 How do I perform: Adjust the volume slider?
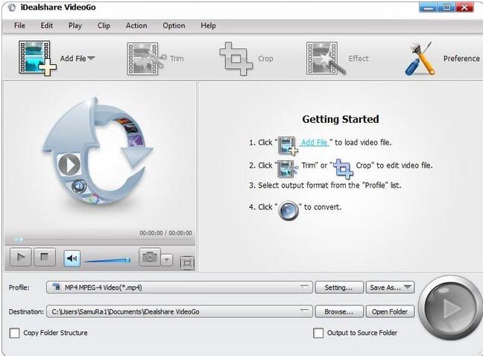click(107, 261)
